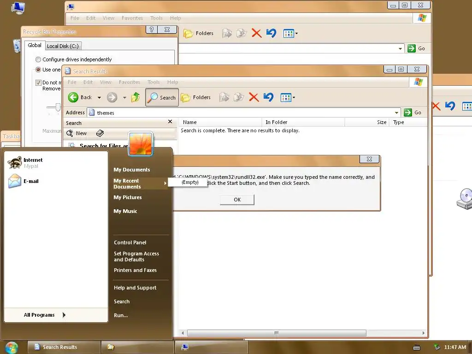Go up one folder in Search Results

point(136,97)
